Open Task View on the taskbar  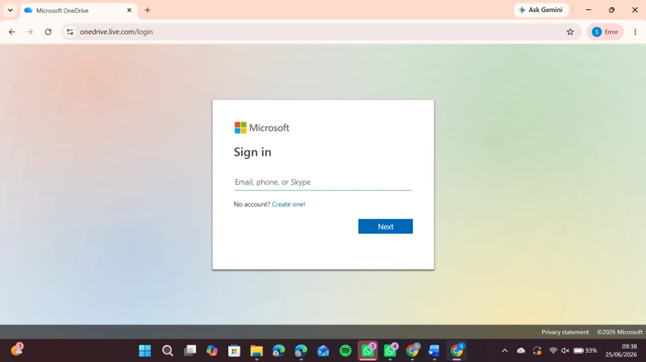click(190, 351)
